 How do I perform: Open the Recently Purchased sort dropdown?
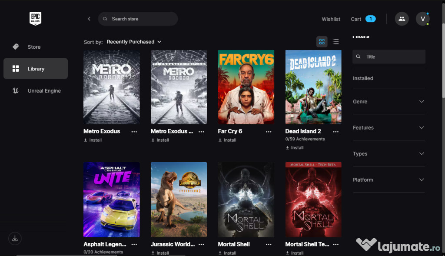(x=134, y=42)
